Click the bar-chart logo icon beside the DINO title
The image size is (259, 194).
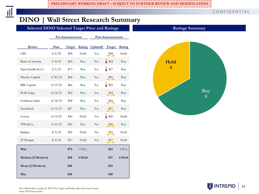point(10,12)
